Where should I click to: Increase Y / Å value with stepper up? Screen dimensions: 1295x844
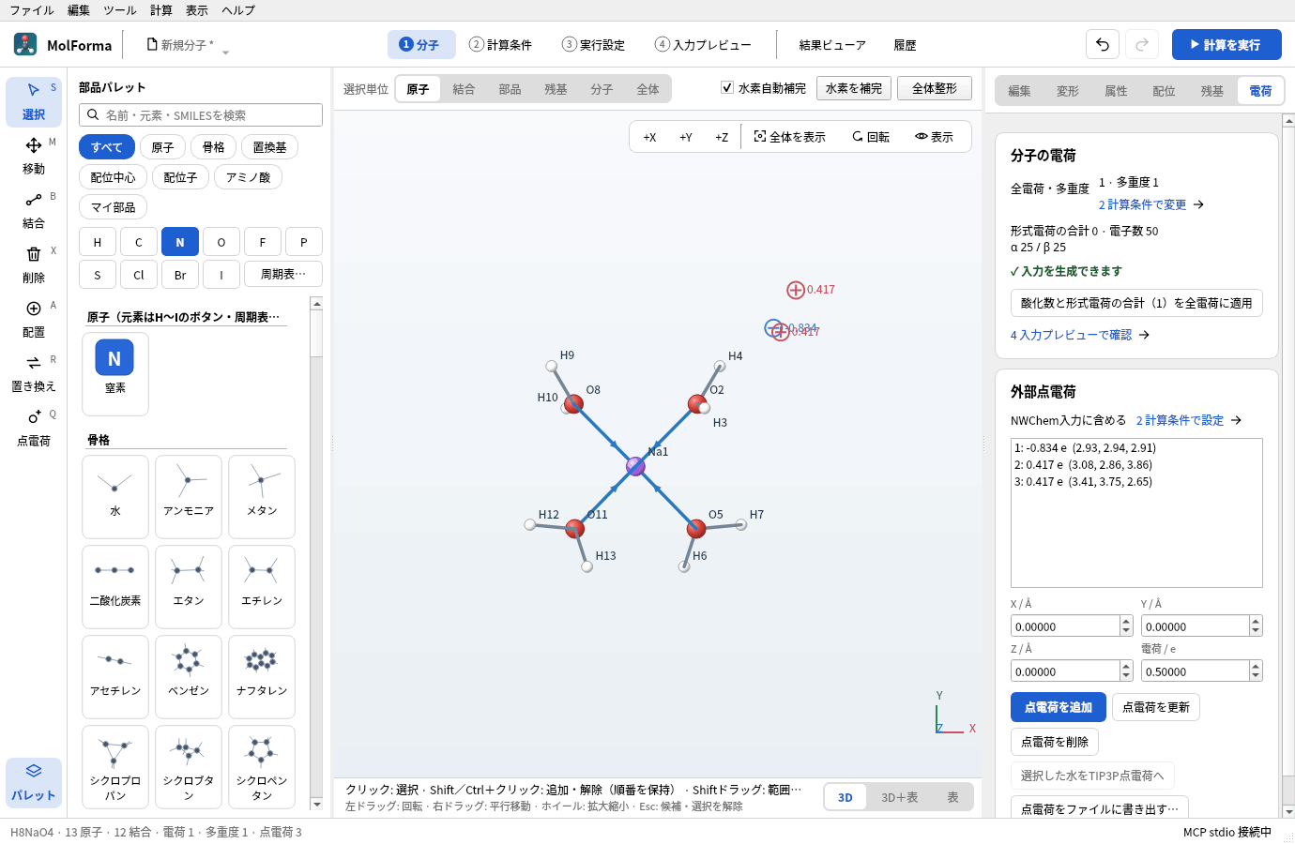coord(1256,621)
